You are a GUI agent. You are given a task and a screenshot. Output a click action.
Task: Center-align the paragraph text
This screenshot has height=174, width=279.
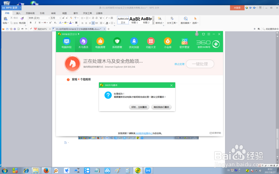point(86,23)
